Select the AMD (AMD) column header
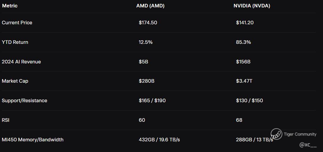The width and height of the screenshot is (323, 152). [x=150, y=6]
